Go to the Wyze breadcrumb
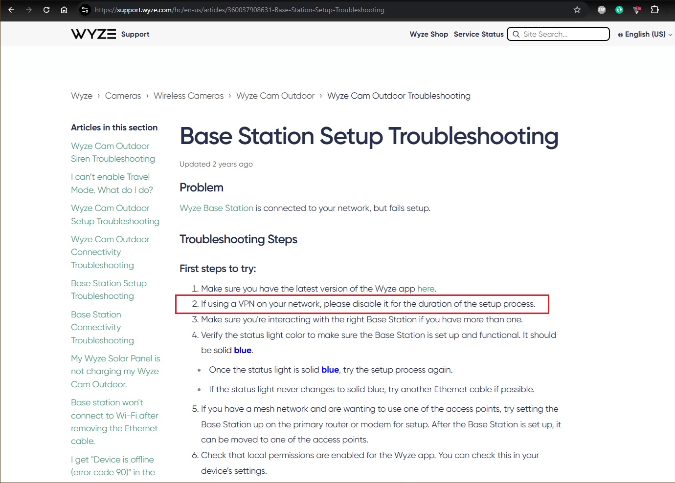This screenshot has height=483, width=675. [82, 96]
